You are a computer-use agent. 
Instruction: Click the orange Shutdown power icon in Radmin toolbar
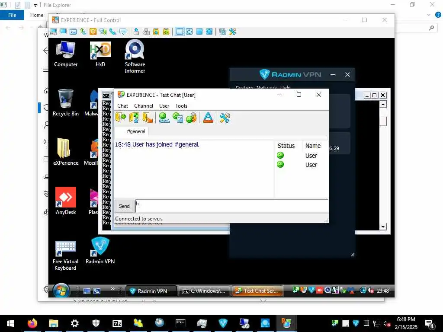point(93,32)
